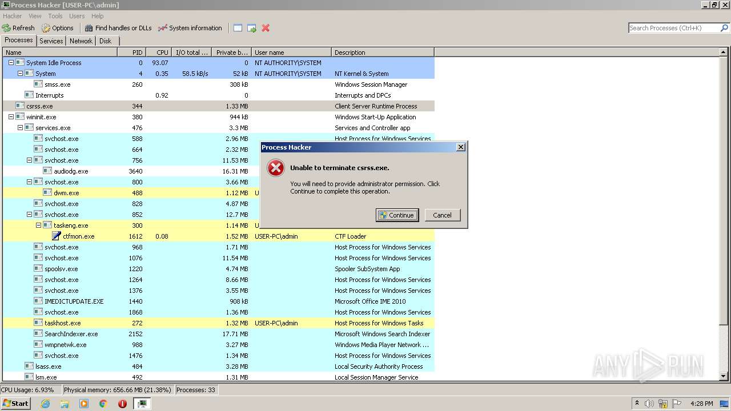Click the network tray icon
This screenshot has height=411, width=731.
(x=663, y=404)
